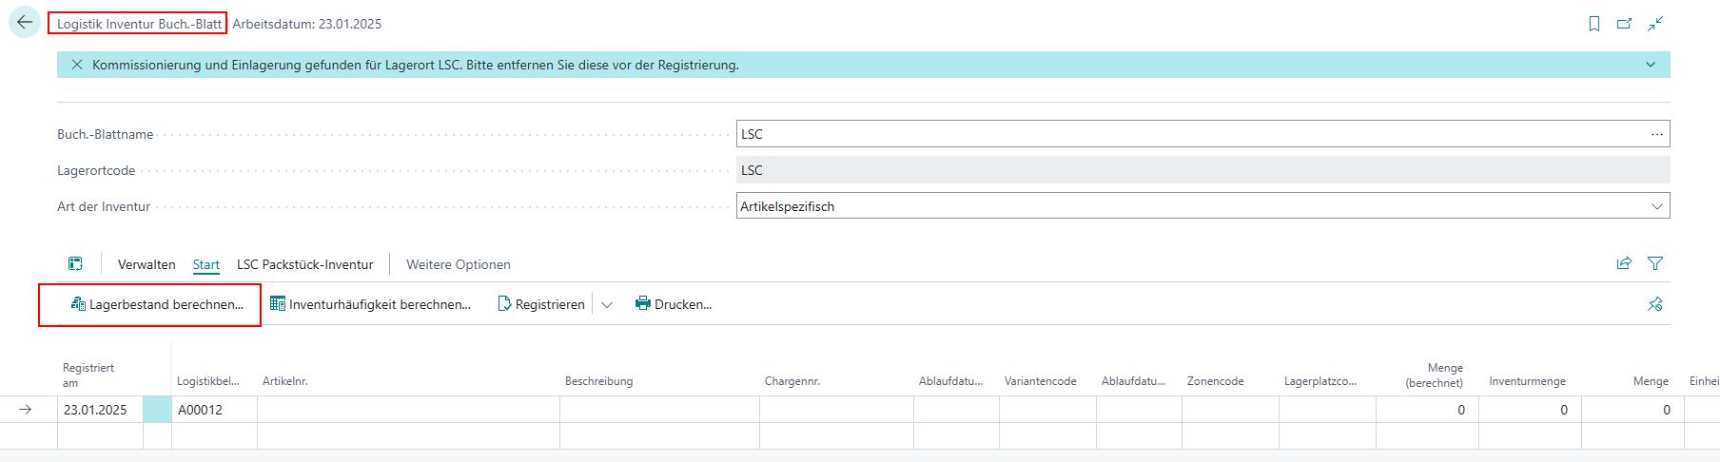
Task: Click Registrieren button
Action: click(540, 304)
